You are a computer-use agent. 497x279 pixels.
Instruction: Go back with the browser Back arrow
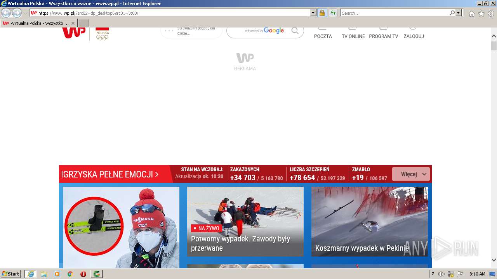click(x=6, y=13)
